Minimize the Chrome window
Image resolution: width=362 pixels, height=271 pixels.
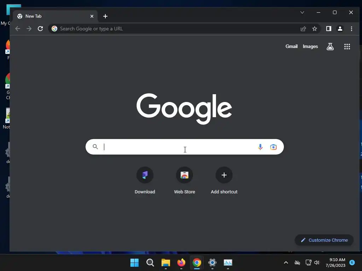(x=319, y=12)
